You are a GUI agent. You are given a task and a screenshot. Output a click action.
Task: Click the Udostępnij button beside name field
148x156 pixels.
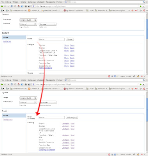tap(72, 117)
